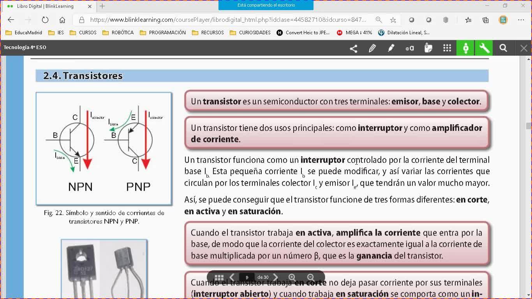The height and width of the screenshot is (299, 532).
Task: Click the bold words 'interruptor abierto'
Action: click(231, 294)
